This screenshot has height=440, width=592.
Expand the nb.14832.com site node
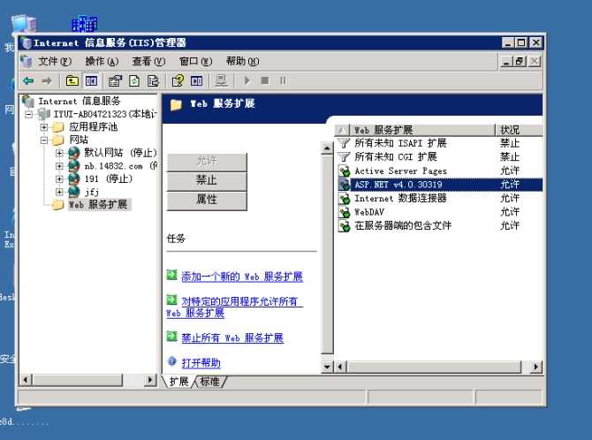tap(59, 166)
